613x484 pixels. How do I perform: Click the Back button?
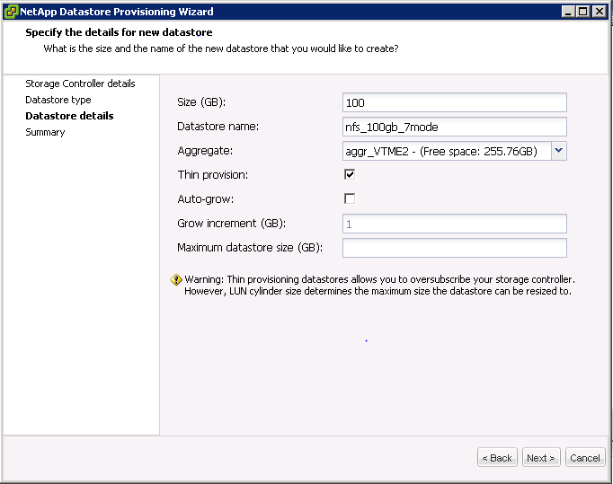[497, 457]
